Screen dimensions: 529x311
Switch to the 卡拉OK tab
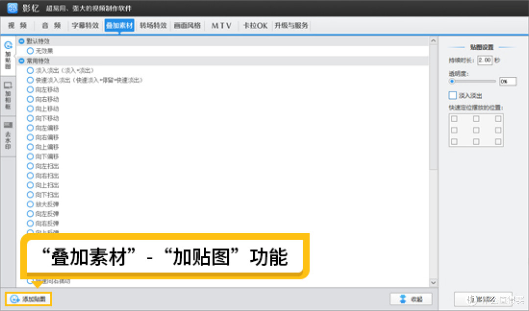click(255, 25)
